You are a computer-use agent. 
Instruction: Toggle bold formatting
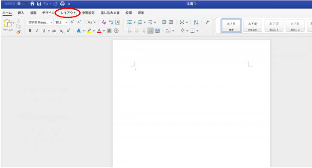point(30,31)
